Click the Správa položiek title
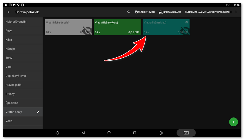The height and width of the screenshot is (140, 244). click(27, 12)
